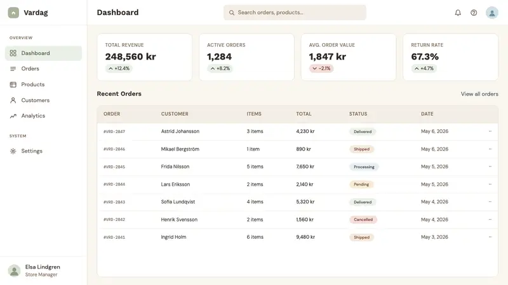Open row actions for order #VRD-2842
Screen dimensions: 508x285
click(490, 219)
